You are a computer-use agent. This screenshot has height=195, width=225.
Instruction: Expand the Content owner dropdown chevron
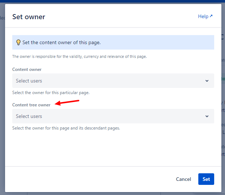[x=207, y=81]
